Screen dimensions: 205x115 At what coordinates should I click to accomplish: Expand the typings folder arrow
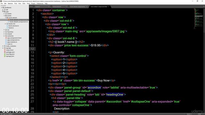[x=3, y=48]
